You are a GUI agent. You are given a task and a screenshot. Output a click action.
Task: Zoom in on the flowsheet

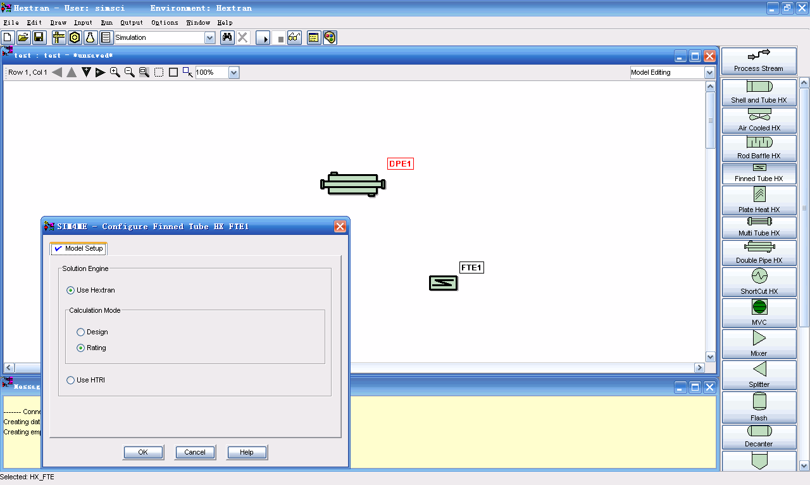point(115,72)
